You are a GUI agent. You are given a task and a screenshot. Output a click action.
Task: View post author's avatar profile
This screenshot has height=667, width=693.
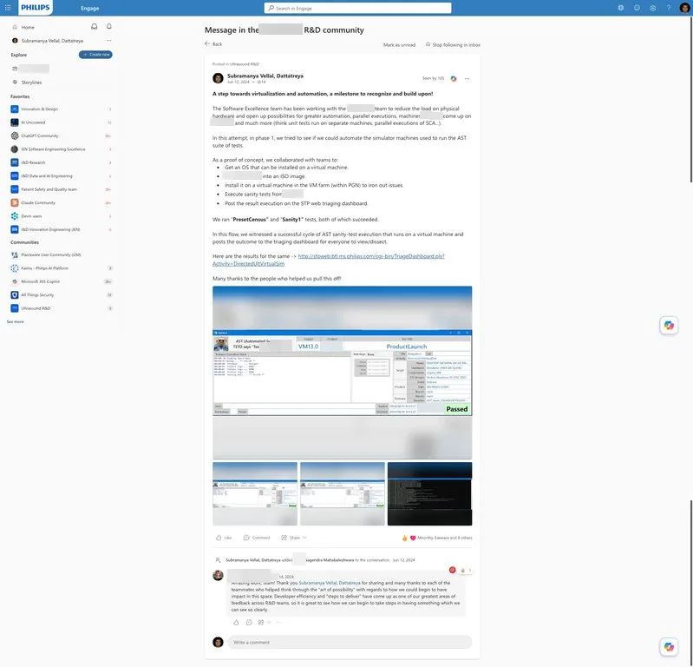click(218, 78)
